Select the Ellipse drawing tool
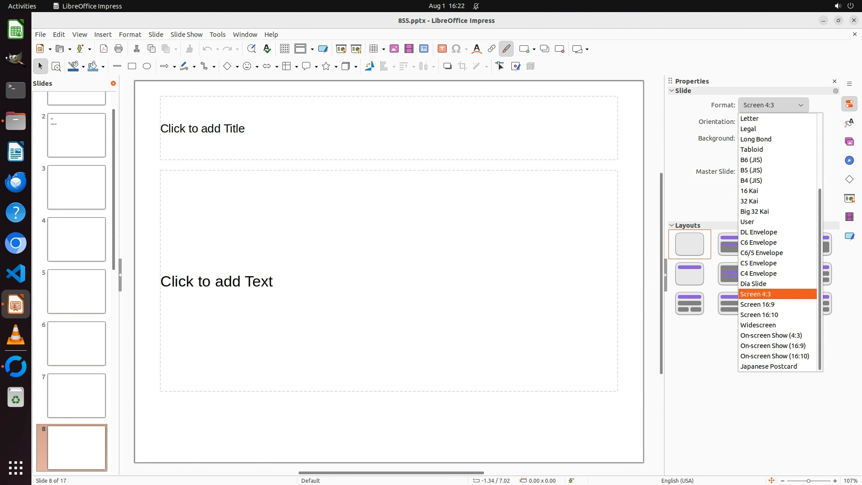 (x=147, y=66)
